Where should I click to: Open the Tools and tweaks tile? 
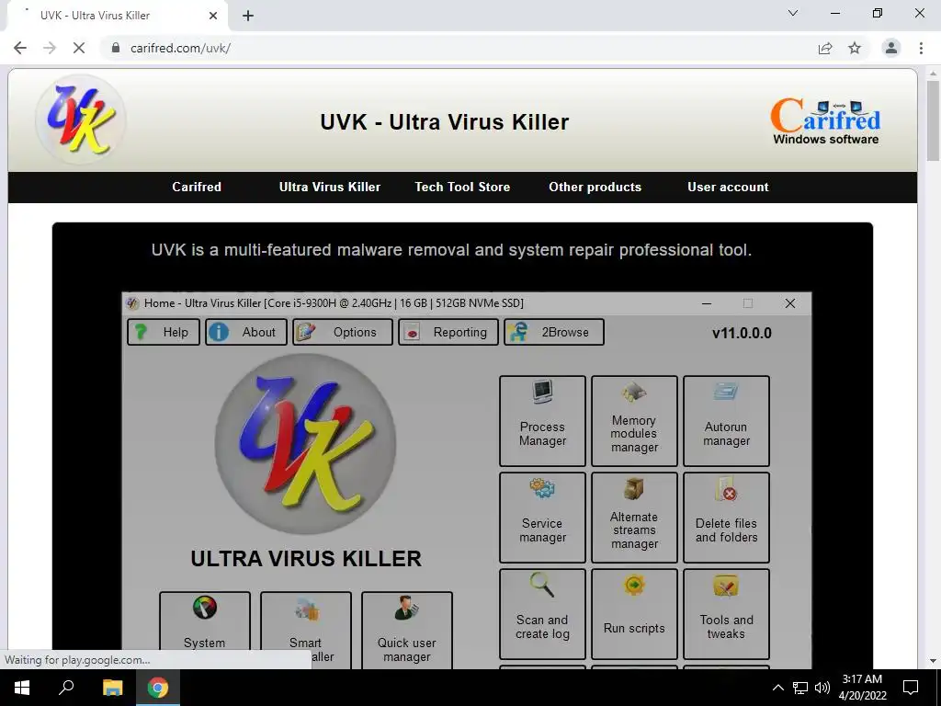(x=726, y=614)
